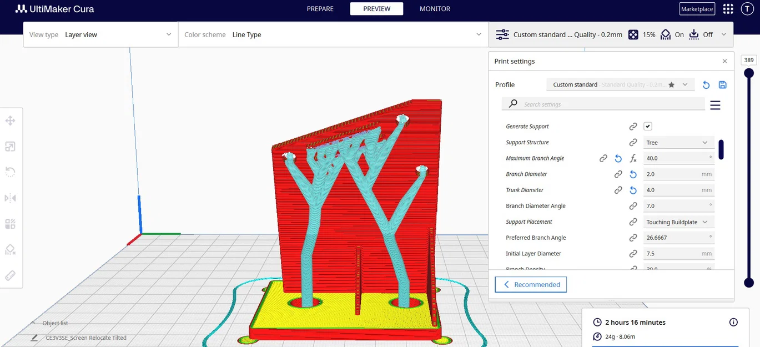Image resolution: width=760 pixels, height=347 pixels.
Task: Switch to the MONITOR tab
Action: (434, 8)
